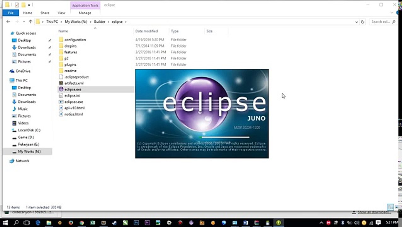
Task: Expand chevron after Builder in address bar
Action: 108,22
